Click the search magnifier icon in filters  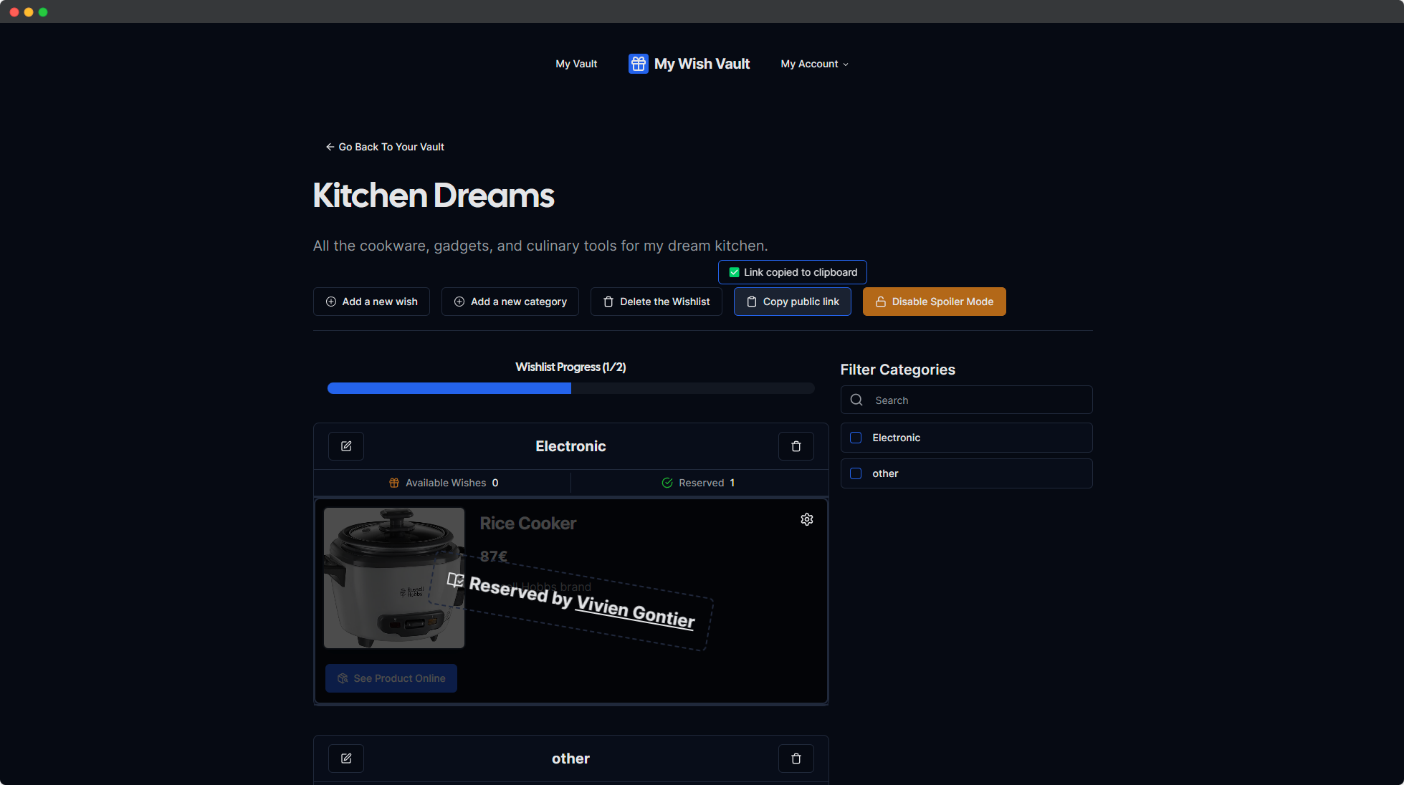856,400
